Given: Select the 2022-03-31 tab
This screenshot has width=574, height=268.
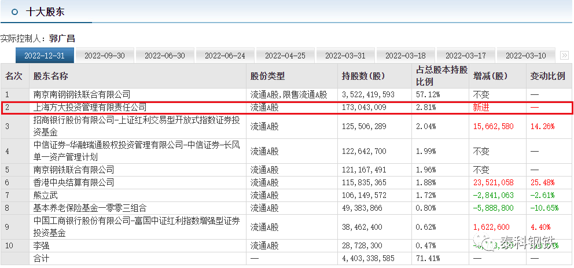Looking at the screenshot, I should point(345,56).
